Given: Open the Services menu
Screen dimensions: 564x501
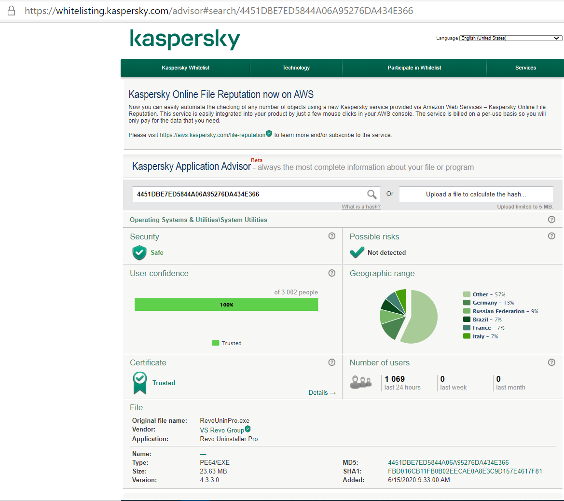Looking at the screenshot, I should (525, 68).
